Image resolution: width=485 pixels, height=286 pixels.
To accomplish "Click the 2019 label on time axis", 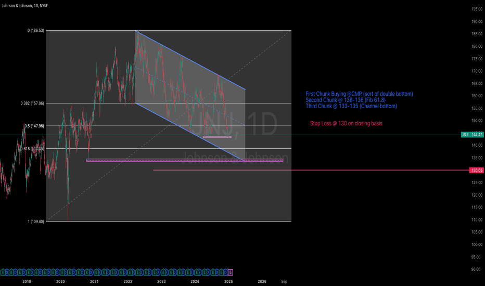I will 27,281.
